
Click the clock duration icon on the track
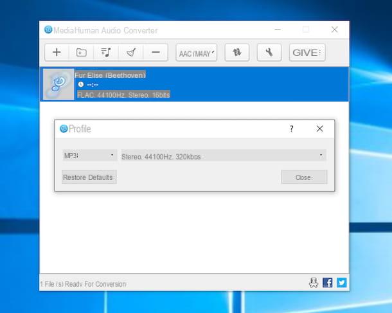pos(80,84)
